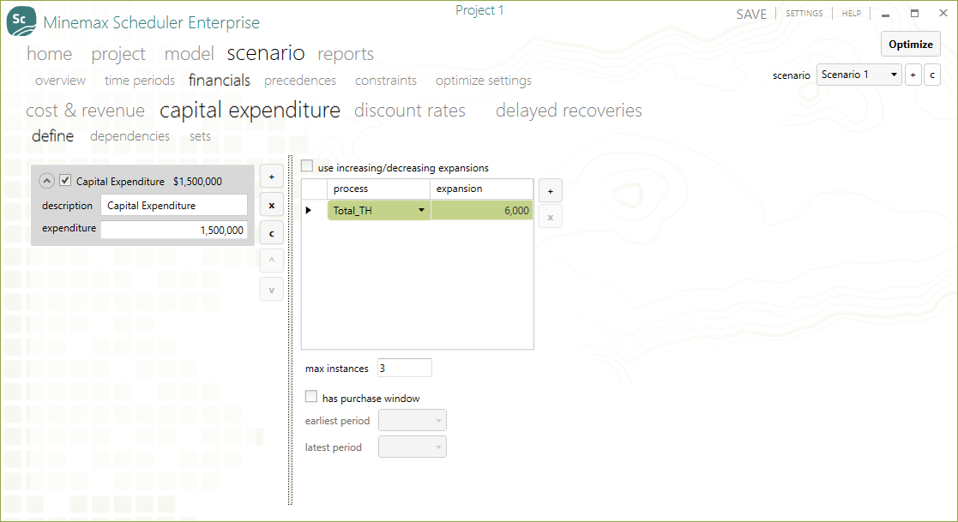The height and width of the screenshot is (522, 958).
Task: Switch to cost & revenue section
Action: (x=86, y=111)
